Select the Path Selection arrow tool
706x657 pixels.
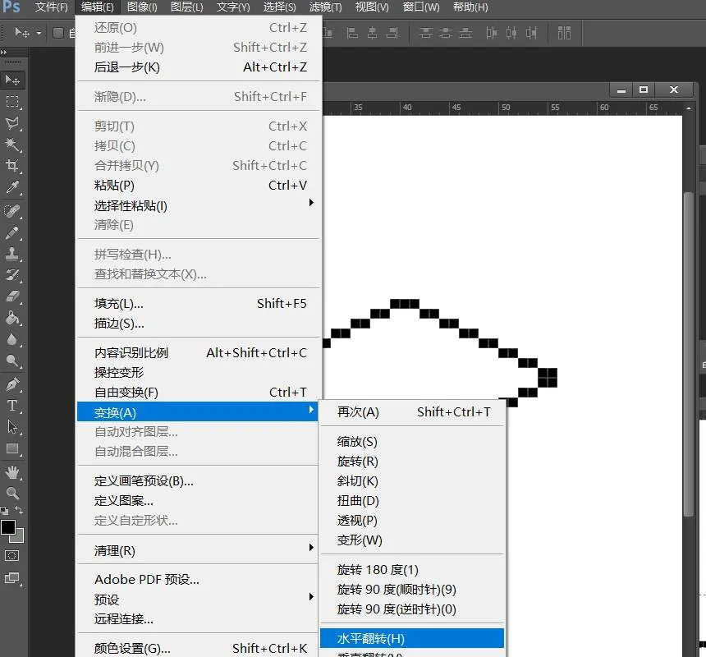pyautogui.click(x=12, y=427)
